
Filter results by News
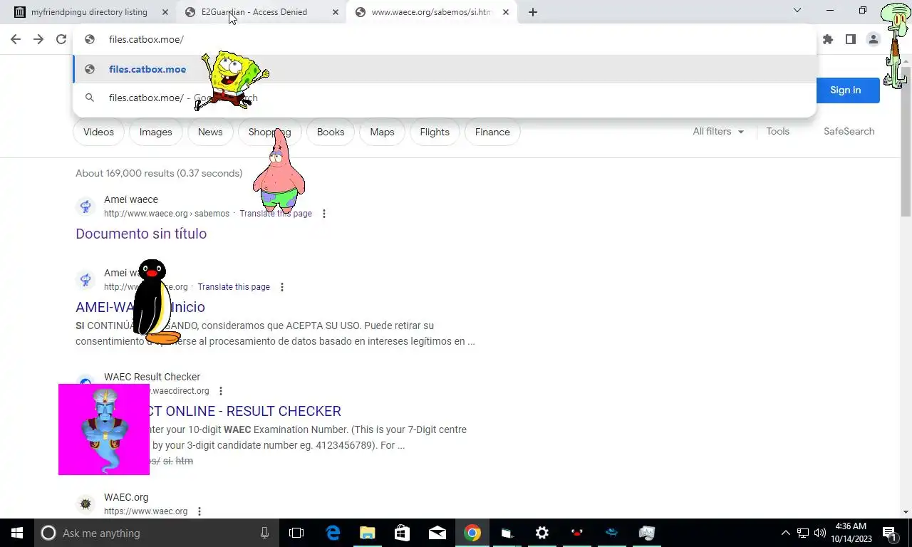coord(210,132)
